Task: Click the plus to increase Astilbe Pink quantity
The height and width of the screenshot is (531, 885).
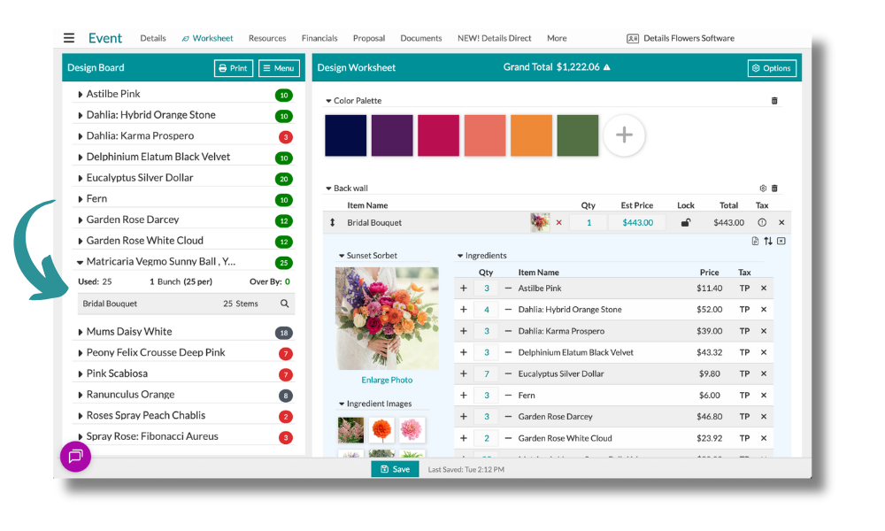Action: [x=464, y=289]
